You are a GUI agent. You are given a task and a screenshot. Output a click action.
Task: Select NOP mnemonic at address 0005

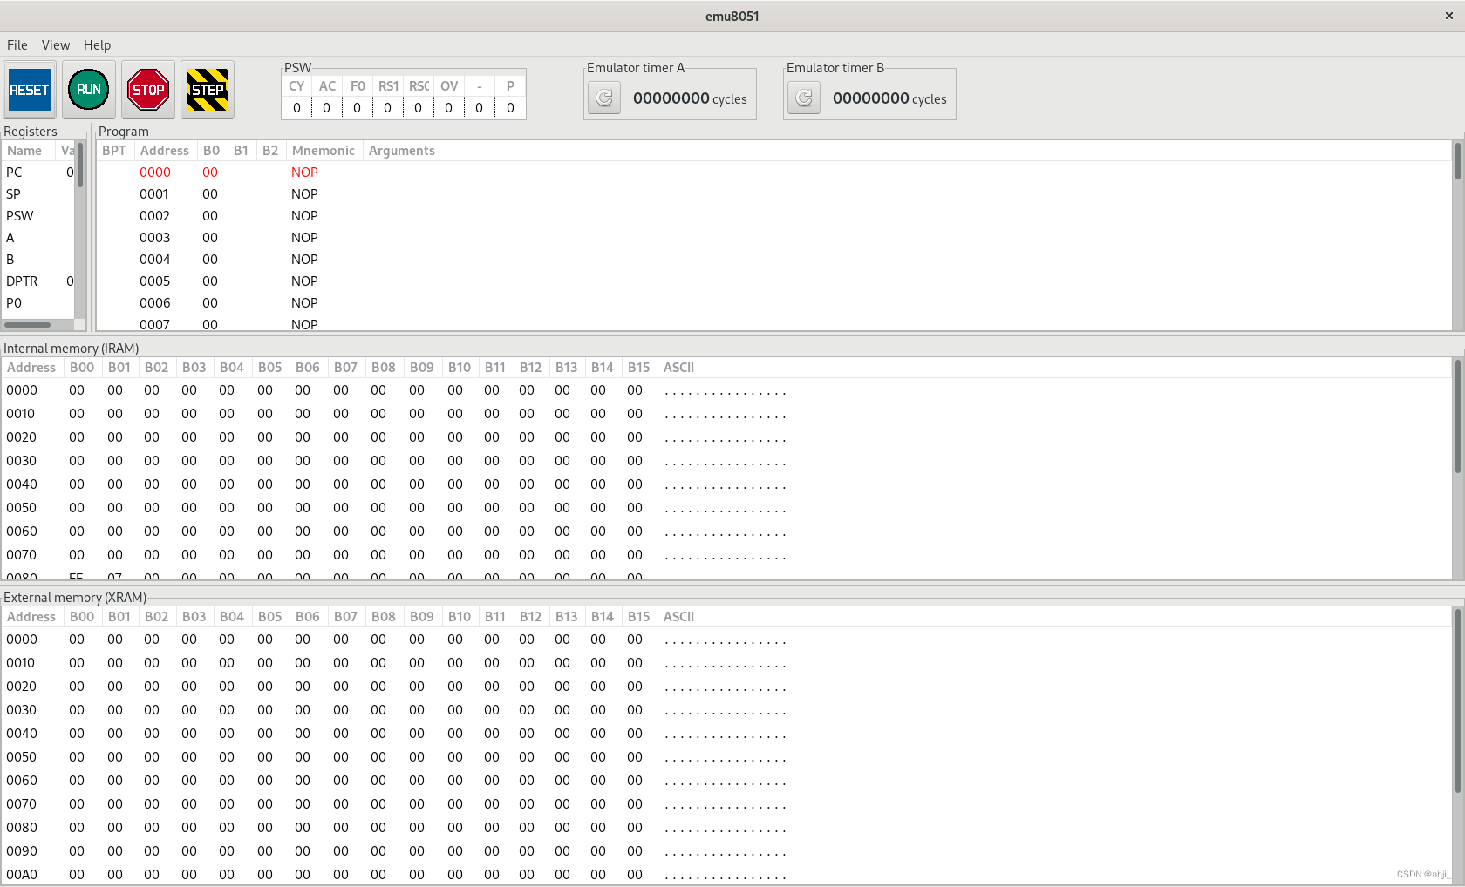pyautogui.click(x=304, y=281)
